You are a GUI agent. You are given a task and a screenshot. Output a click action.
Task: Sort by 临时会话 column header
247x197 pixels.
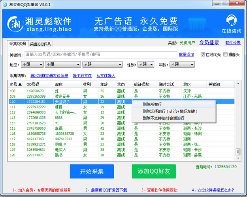pyautogui.click(x=169, y=85)
